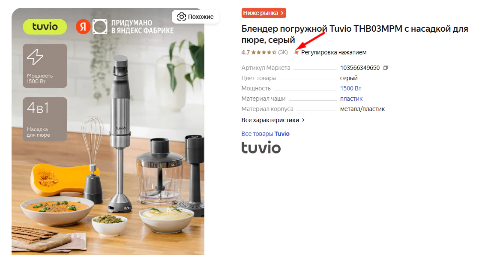
Task: Click the 3K reviews count
Action: (283, 52)
